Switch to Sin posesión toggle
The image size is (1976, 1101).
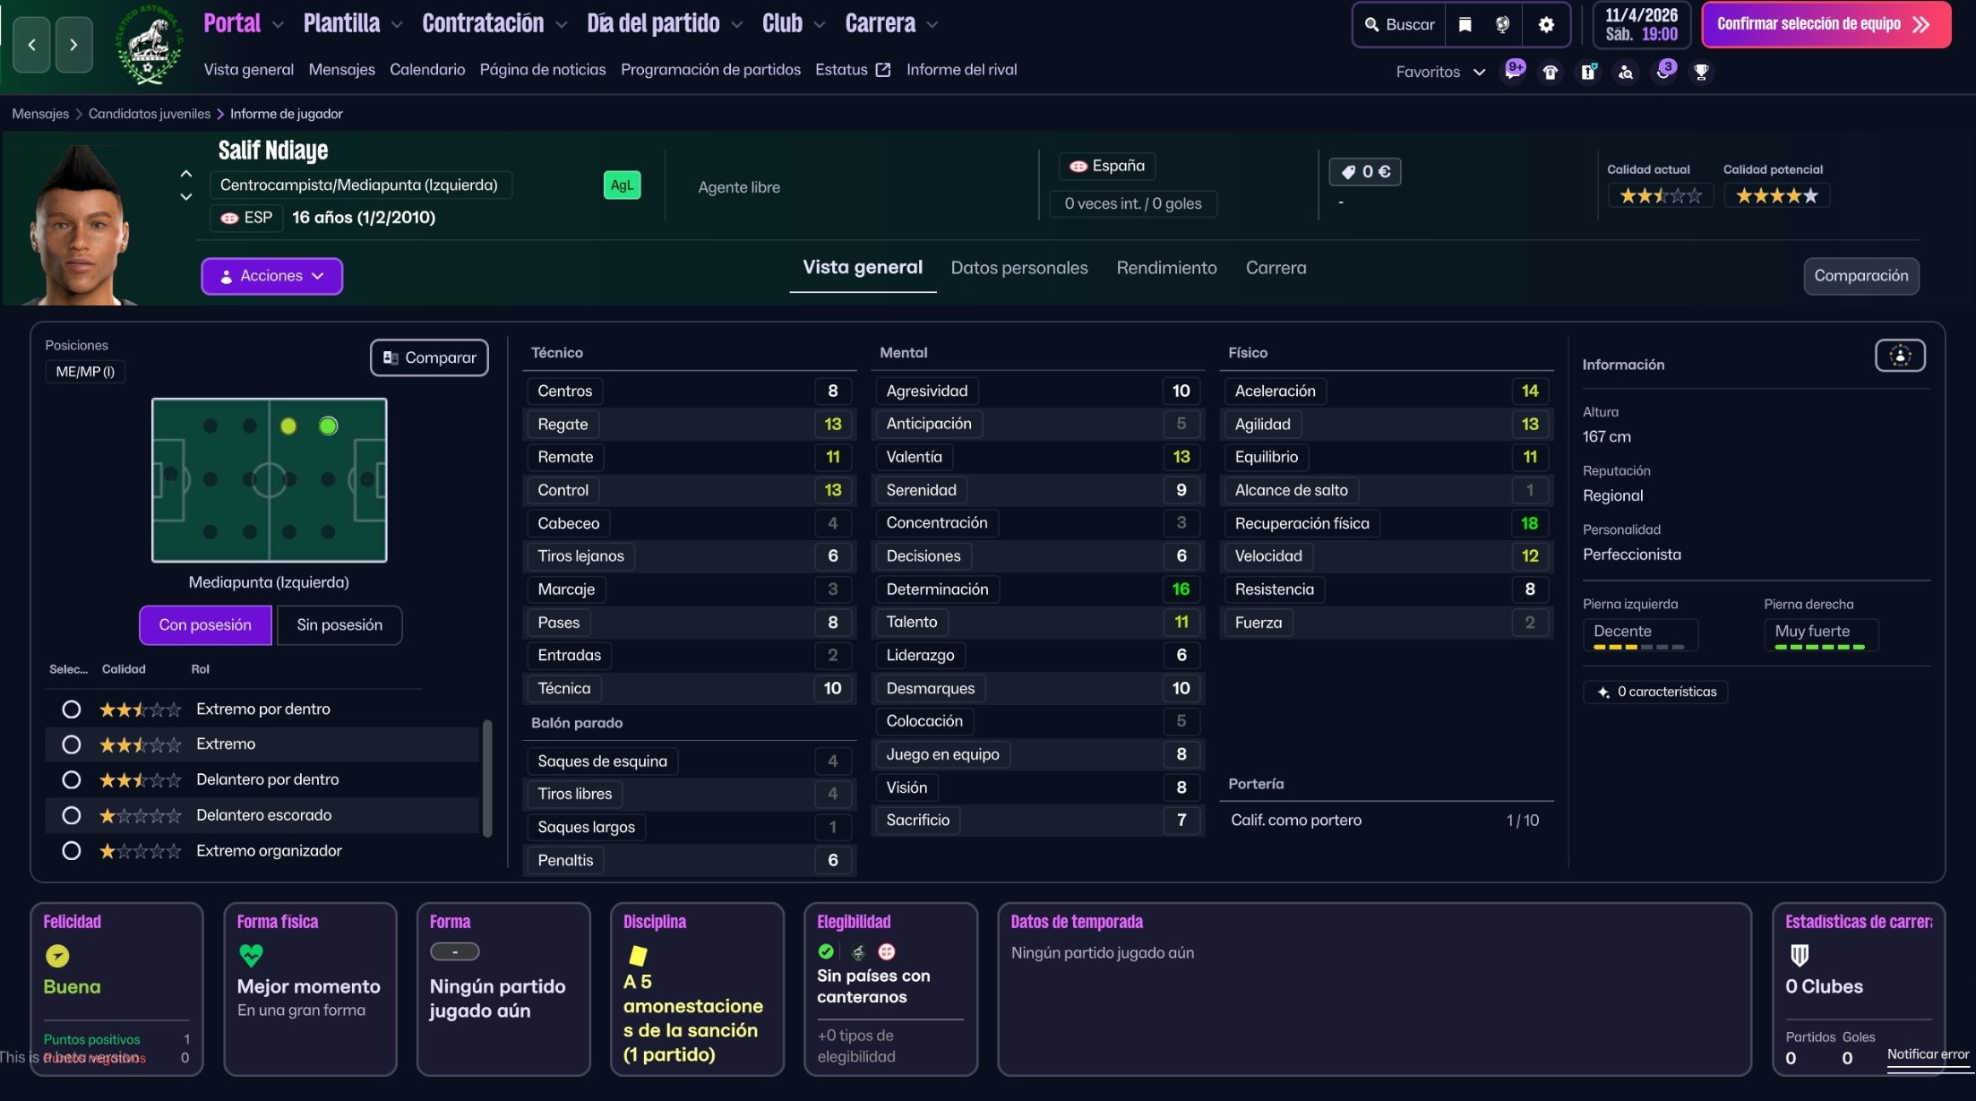(339, 624)
